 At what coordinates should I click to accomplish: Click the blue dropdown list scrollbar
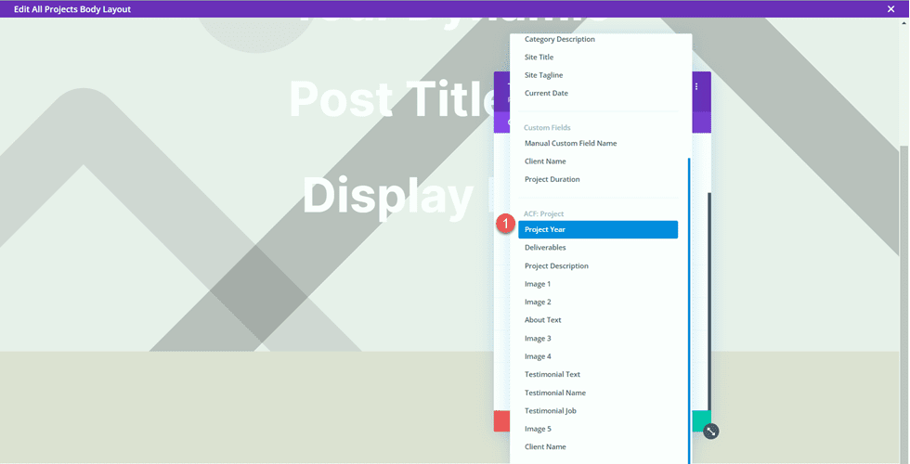(689, 310)
